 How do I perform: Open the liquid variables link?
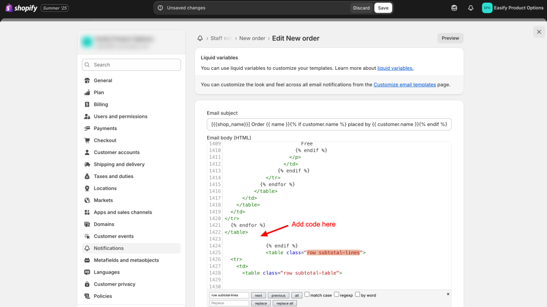click(x=395, y=68)
